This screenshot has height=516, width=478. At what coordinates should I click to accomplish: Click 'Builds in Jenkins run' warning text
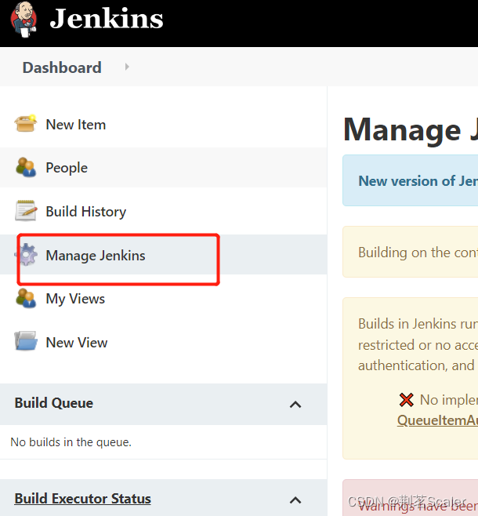[x=418, y=324]
